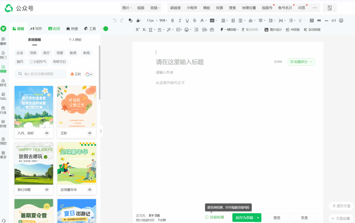Preview 立秋 template via eye icon
The width and height of the screenshot is (355, 223).
(90, 133)
